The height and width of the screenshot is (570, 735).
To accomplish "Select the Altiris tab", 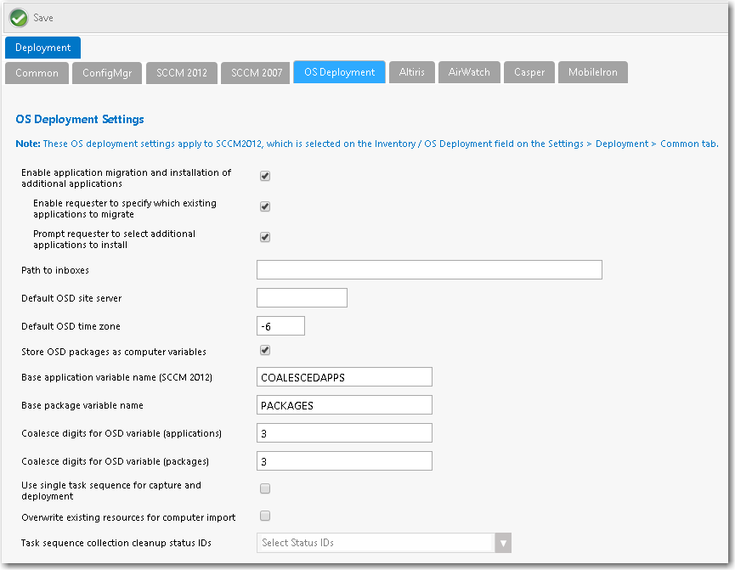I will click(411, 72).
